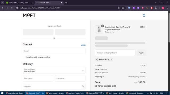Click the Log in link
The image size is (170, 95).
pyautogui.click(x=83, y=45)
